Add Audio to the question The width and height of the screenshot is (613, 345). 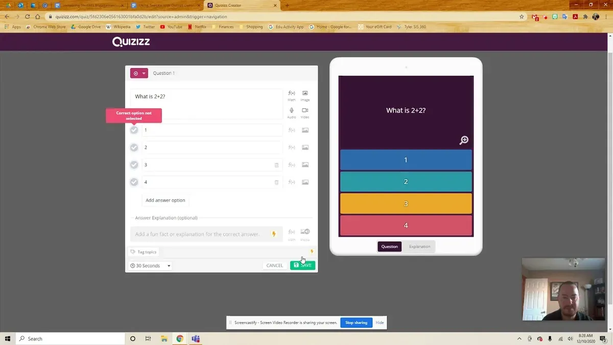coord(292,113)
